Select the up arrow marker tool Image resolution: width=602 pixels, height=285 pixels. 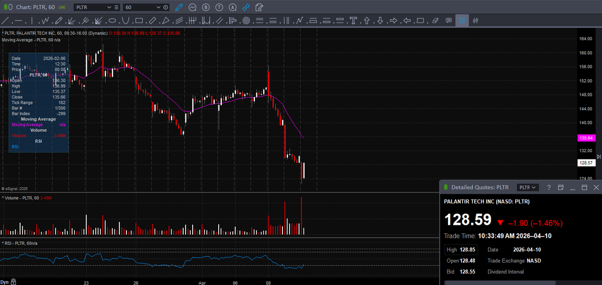click(x=367, y=21)
